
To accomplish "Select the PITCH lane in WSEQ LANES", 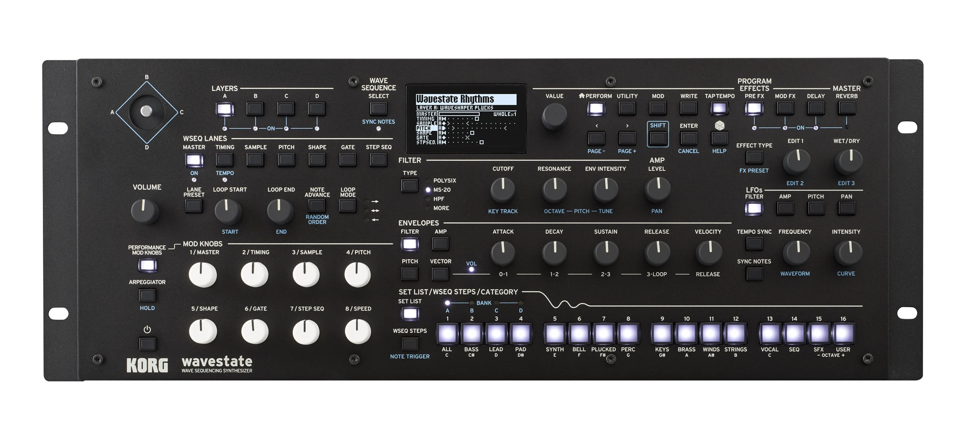I will pos(286,160).
